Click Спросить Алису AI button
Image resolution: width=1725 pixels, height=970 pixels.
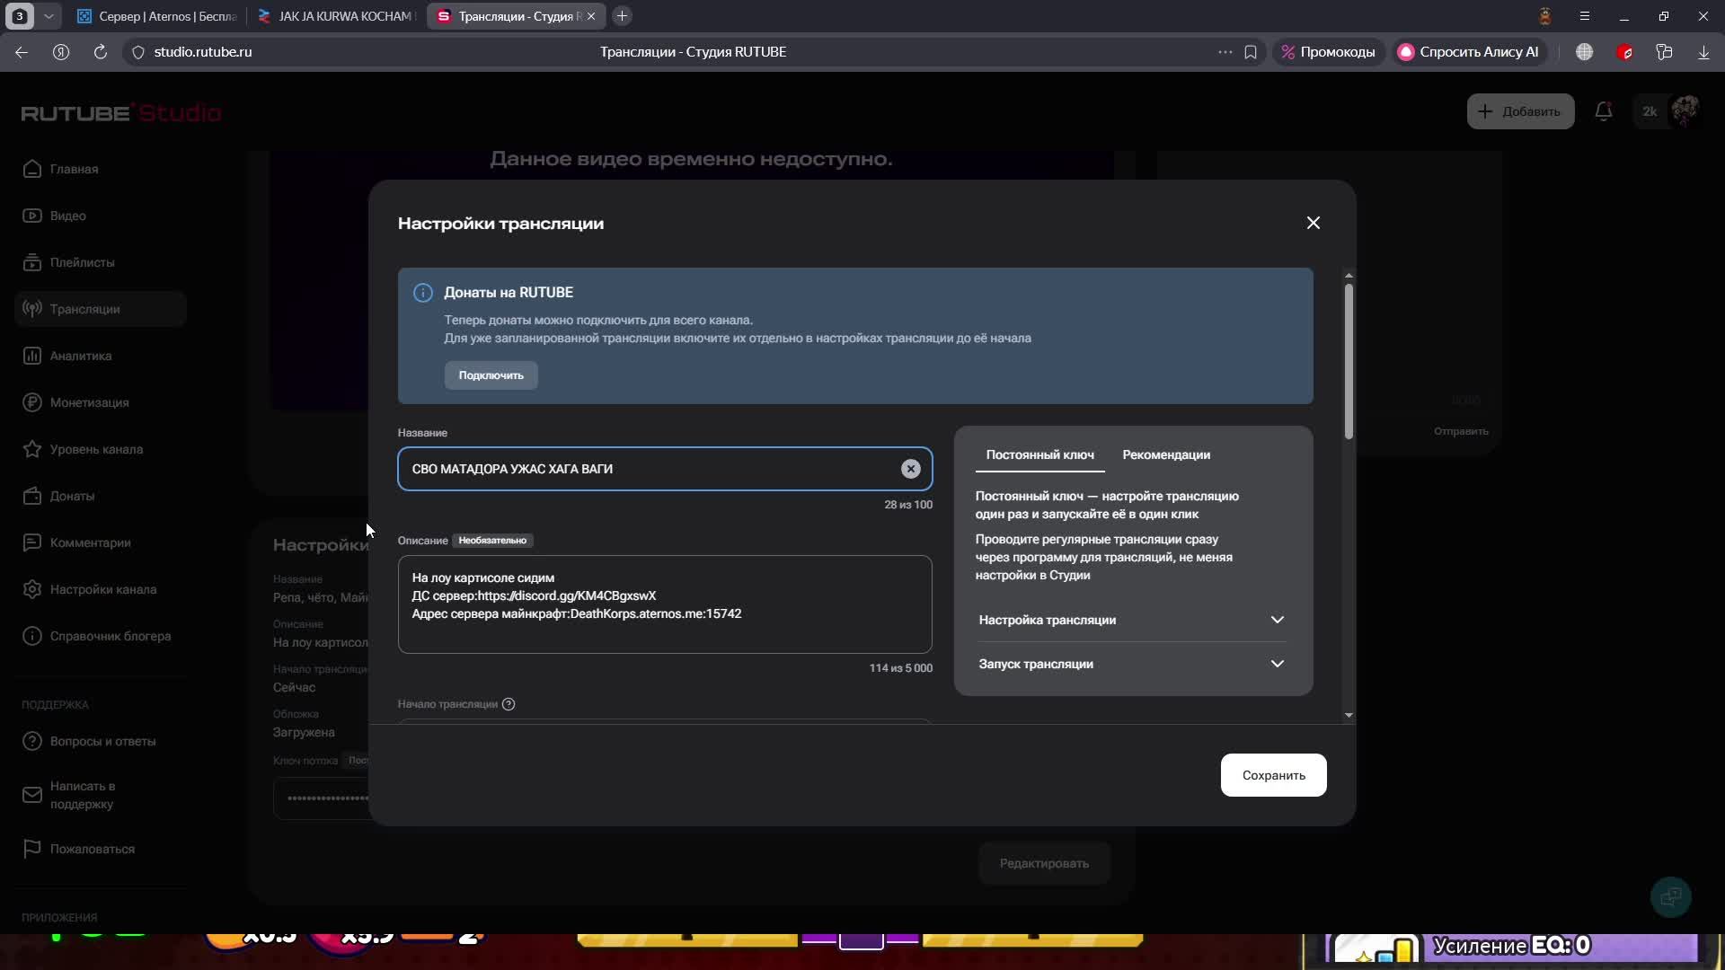tap(1469, 52)
